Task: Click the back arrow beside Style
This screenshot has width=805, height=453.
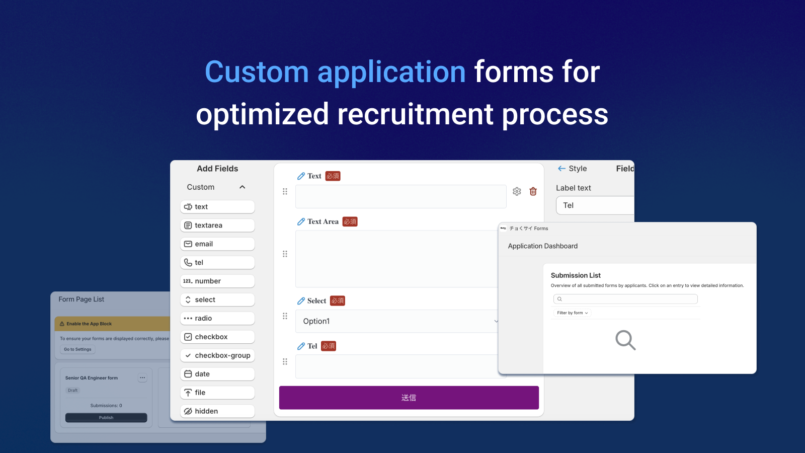Action: coord(560,168)
